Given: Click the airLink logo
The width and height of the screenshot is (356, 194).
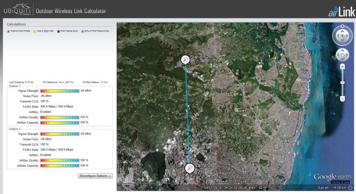Looking at the screenshot, I should [x=339, y=10].
